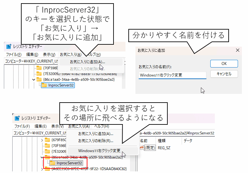Collapse {86ca1aa0-34aa-4e8b...} key in top tree
248x173 pixels.
(x=34, y=79)
